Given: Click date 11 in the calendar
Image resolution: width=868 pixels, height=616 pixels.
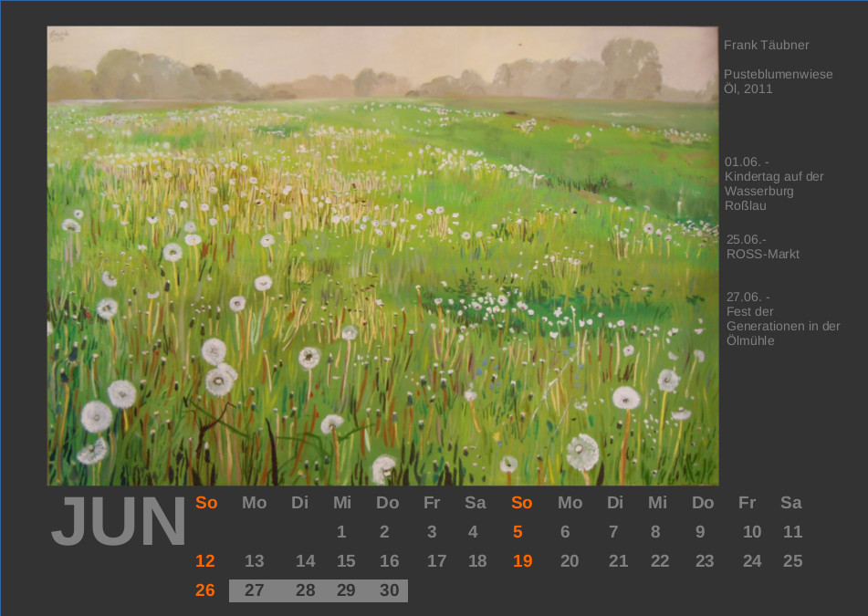Looking at the screenshot, I should 793,532.
